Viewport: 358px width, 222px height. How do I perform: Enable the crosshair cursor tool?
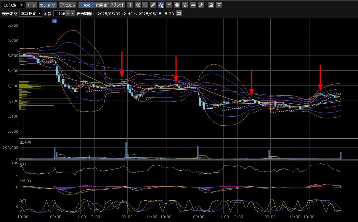point(130,5)
